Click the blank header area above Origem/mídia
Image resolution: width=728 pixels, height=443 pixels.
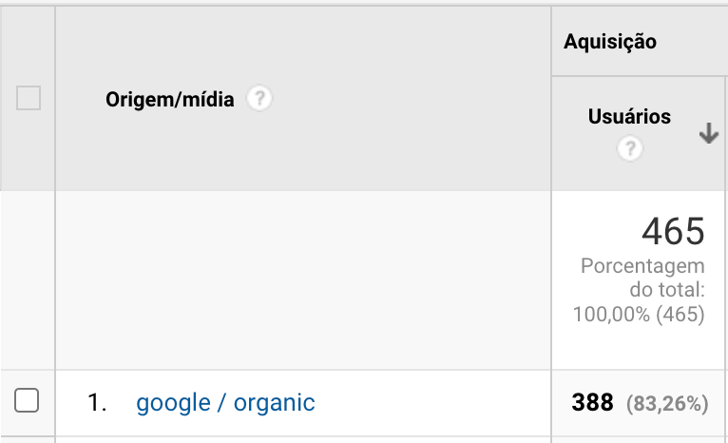pos(302,38)
